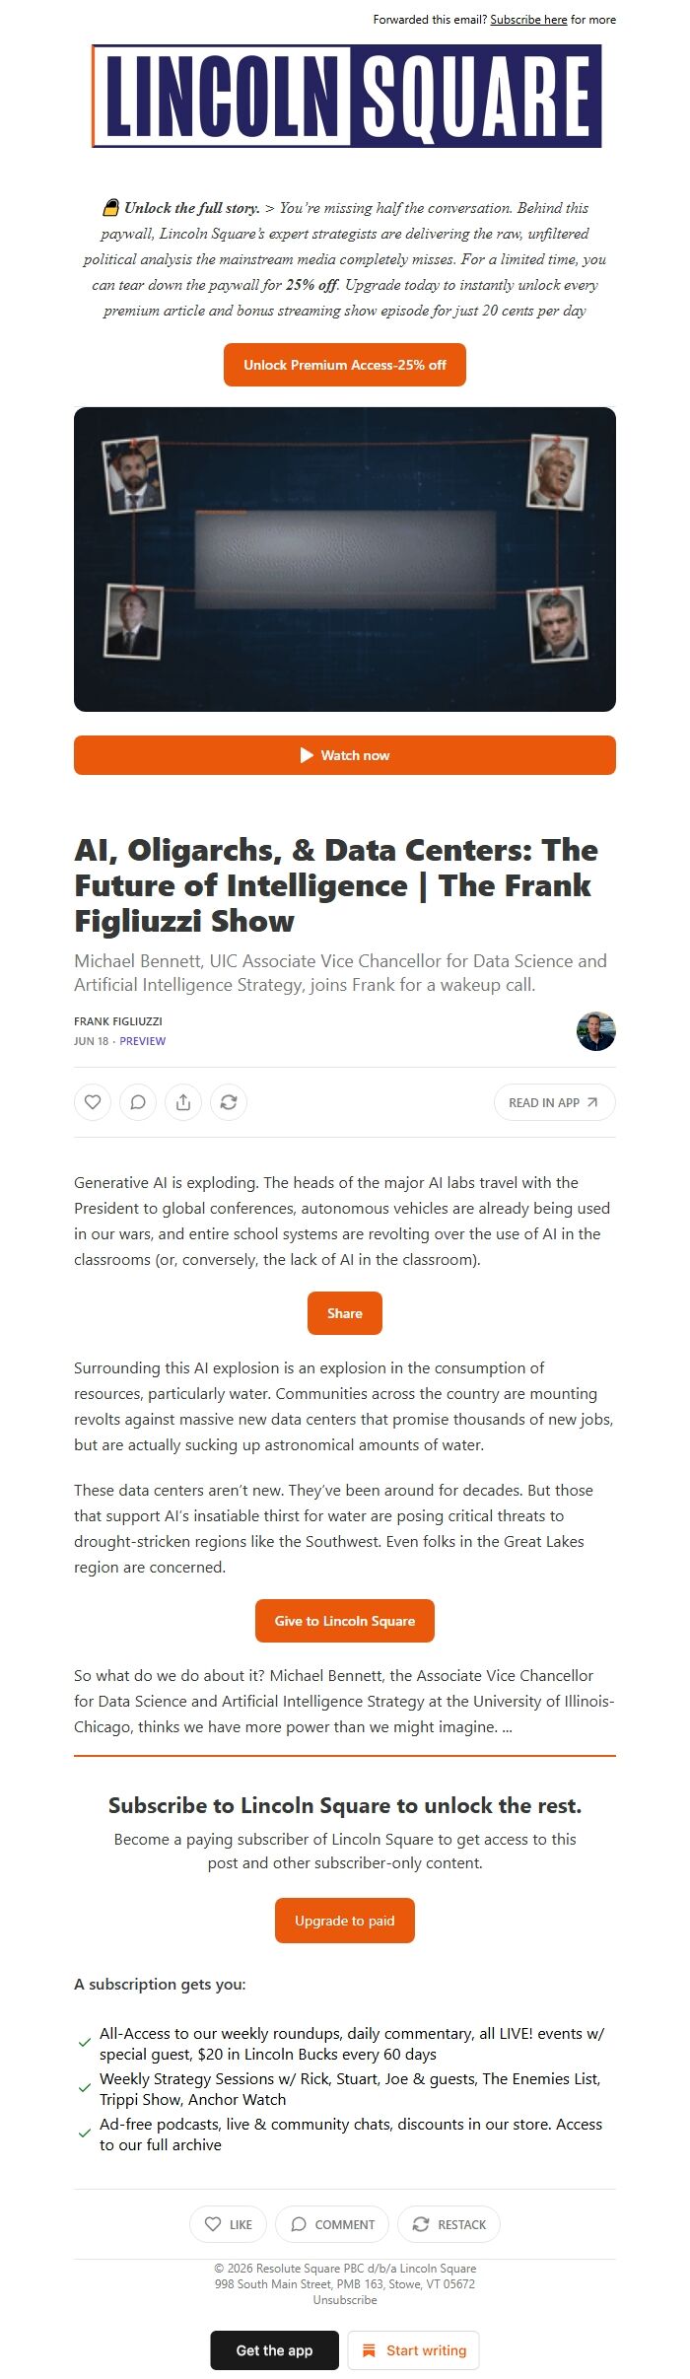Viewport: 690px width, 2379px height.
Task: Click the heart like icon under byline
Action: click(93, 1102)
